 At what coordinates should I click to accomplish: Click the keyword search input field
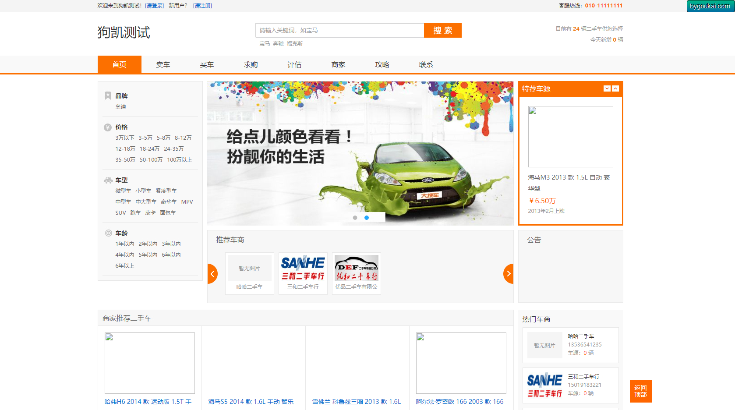[339, 30]
